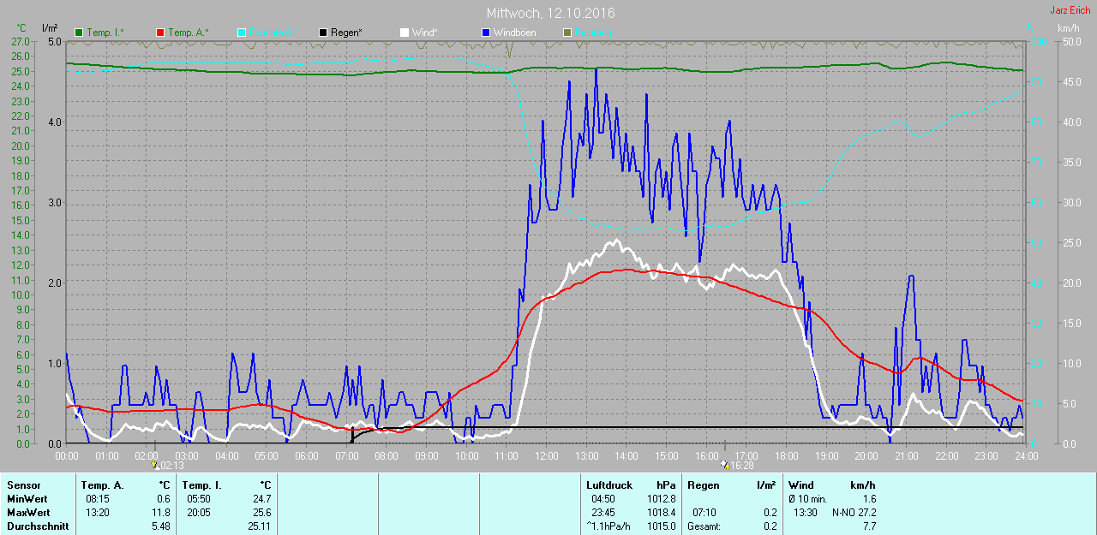
Task: Click the cyan Feuchte A. legend square
Action: tap(242, 33)
